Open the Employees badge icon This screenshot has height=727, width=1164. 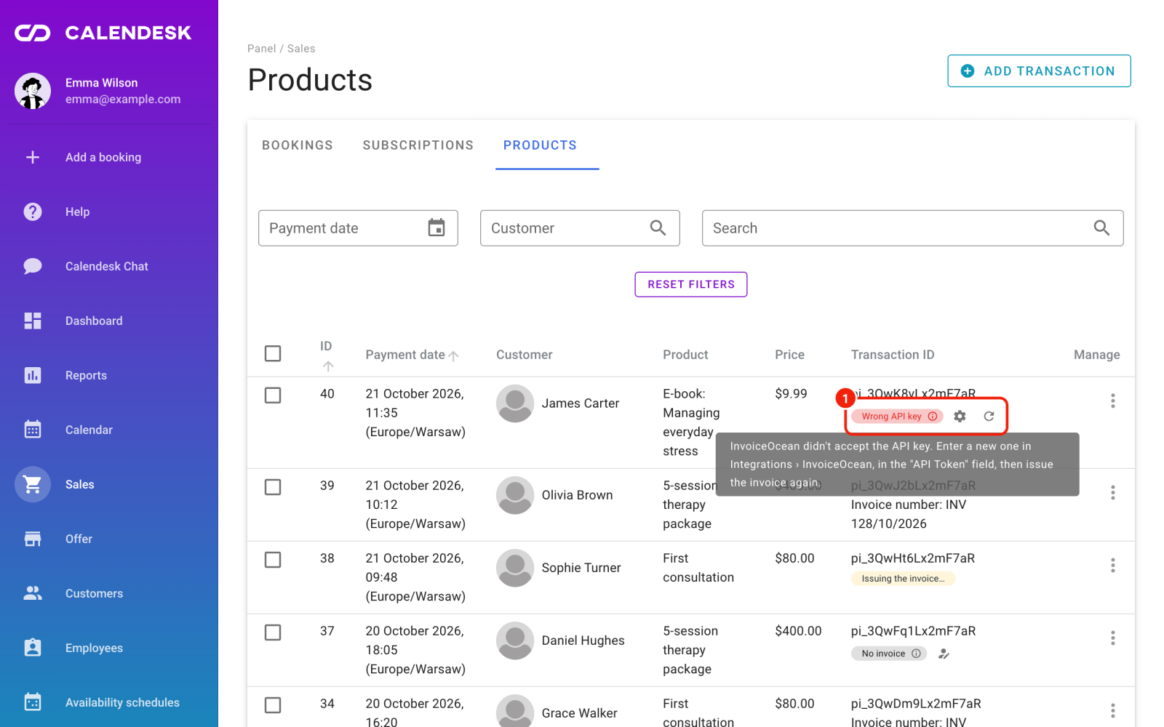coord(33,648)
